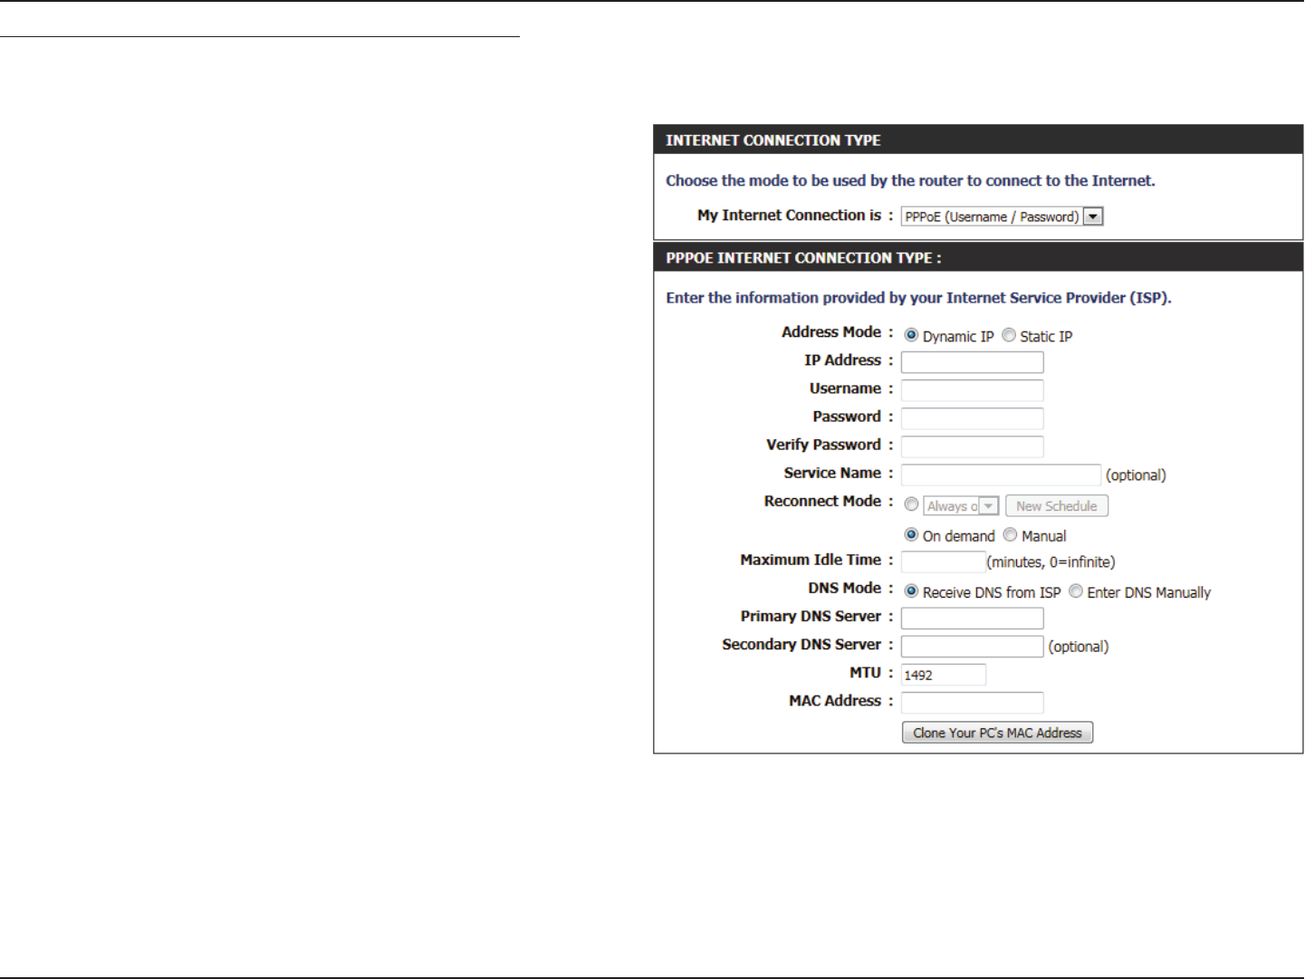The height and width of the screenshot is (979, 1305).
Task: Click the INTERNET CONNECTION TYPE header text
Action: (x=773, y=140)
